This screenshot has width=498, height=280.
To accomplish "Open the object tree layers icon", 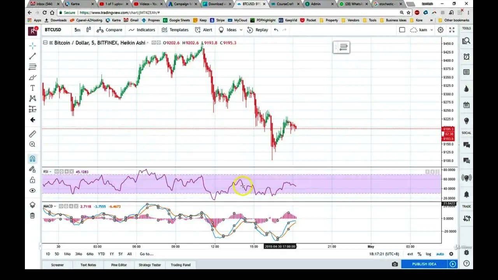I will click(33, 205).
